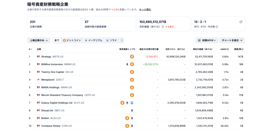
Task: Click info icon next to mNAV header
Action: click(228, 49)
